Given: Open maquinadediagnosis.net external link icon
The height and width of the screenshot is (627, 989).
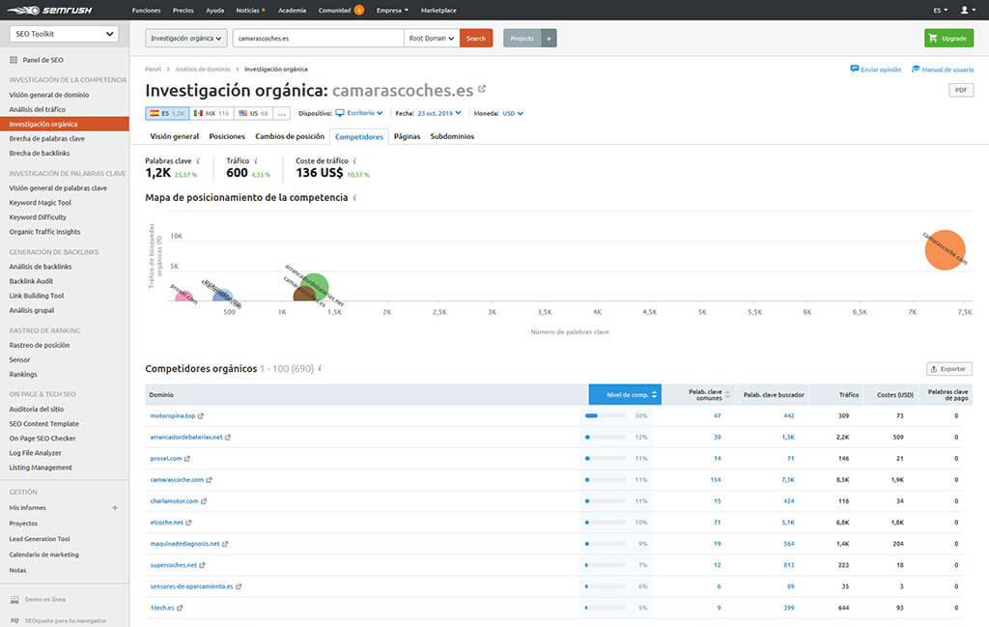Looking at the screenshot, I should click(225, 544).
